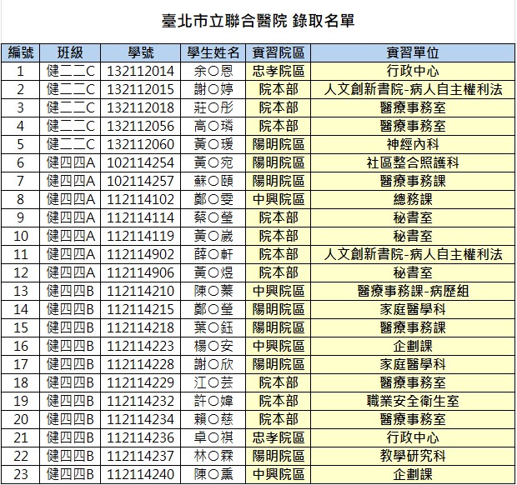Viewport: 517px width, 485px height.
Task: Select the 實習院區 header cell
Action: (x=278, y=52)
